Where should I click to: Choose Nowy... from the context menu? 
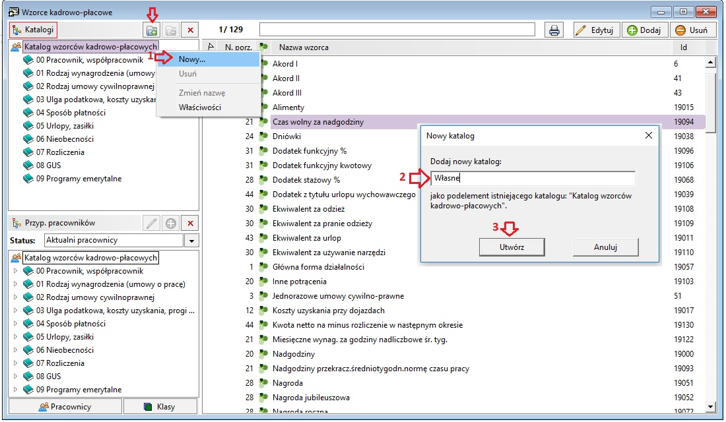click(209, 59)
